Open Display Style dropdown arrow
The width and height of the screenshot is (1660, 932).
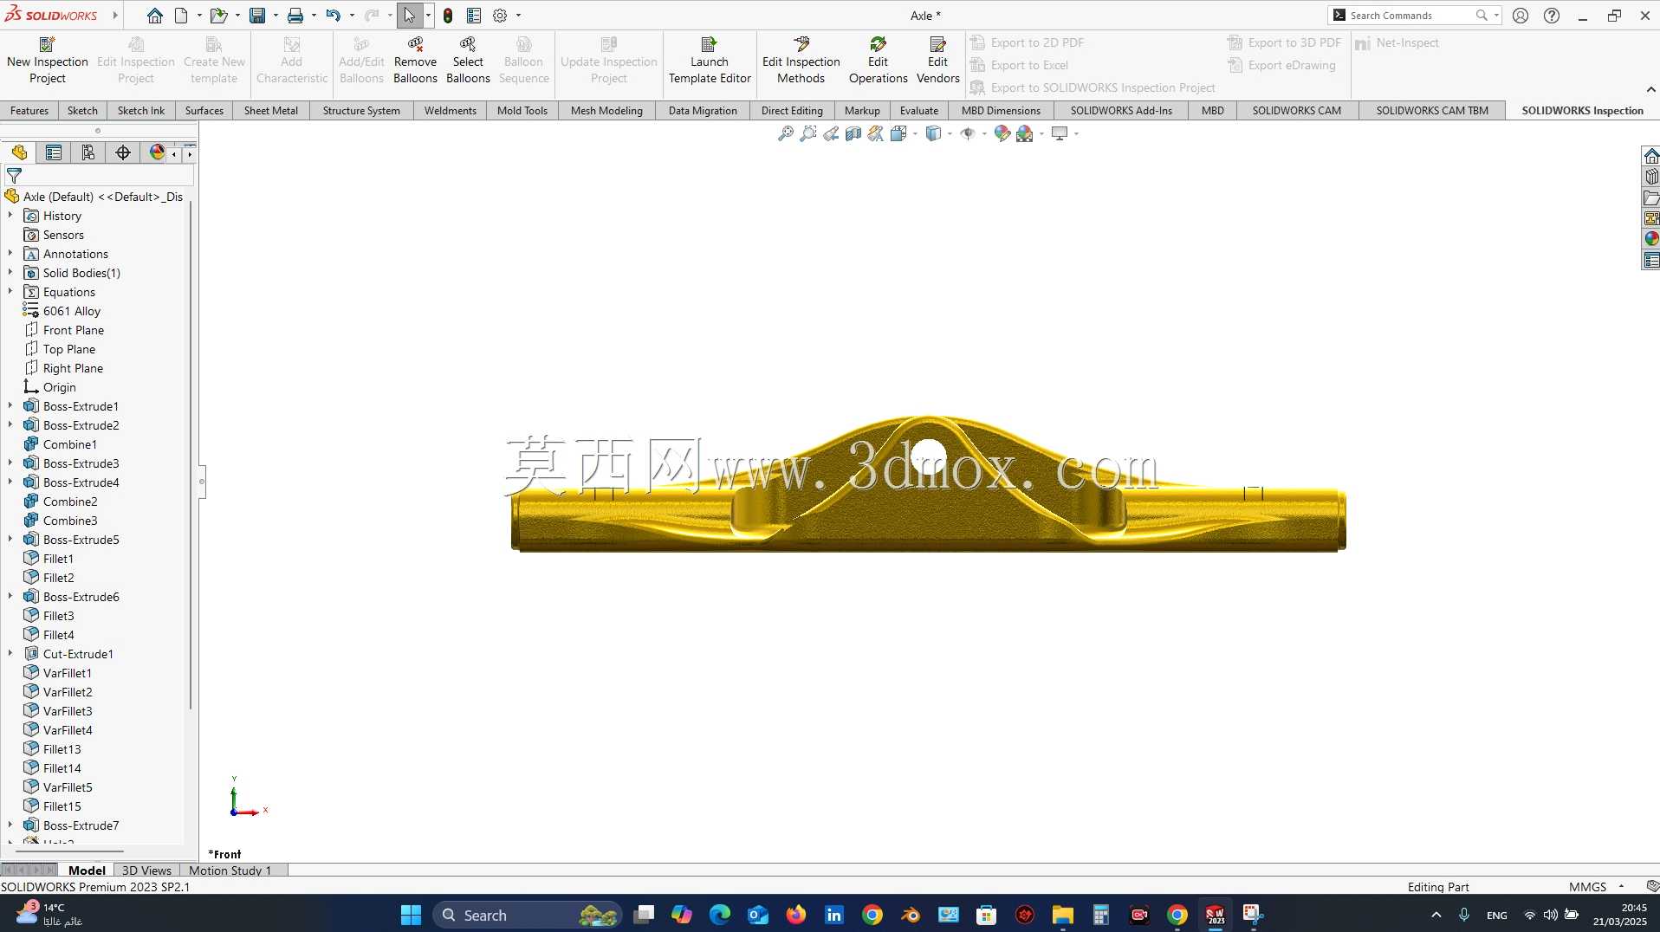(x=950, y=133)
